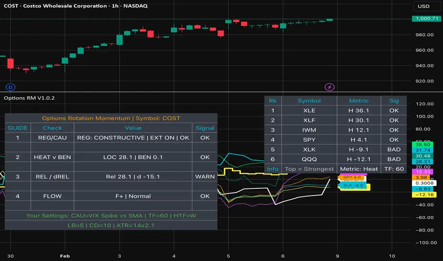
Task: Click the Metric: Heat info cell
Action: (x=358, y=169)
